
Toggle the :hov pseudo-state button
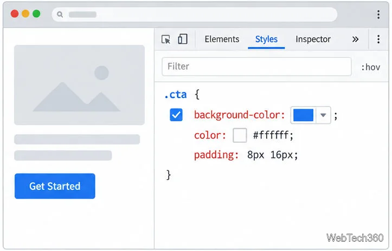[370, 67]
